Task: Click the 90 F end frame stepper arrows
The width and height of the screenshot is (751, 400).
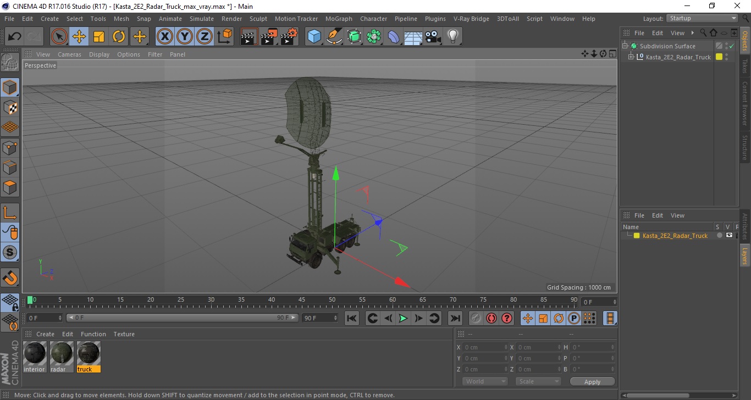Action: pos(335,318)
